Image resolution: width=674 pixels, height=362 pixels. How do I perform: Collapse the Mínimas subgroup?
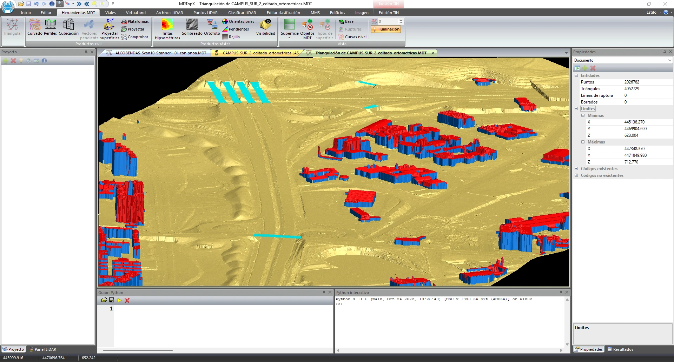click(x=583, y=115)
